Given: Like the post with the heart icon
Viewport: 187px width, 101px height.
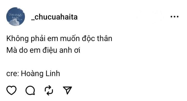Looking at the screenshot, I should [x=11, y=90].
